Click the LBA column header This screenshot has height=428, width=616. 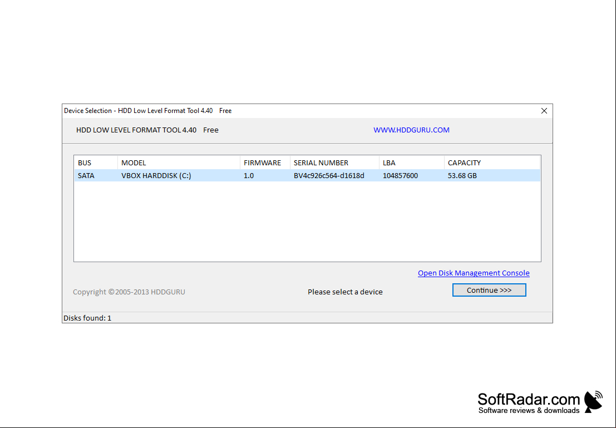point(412,163)
